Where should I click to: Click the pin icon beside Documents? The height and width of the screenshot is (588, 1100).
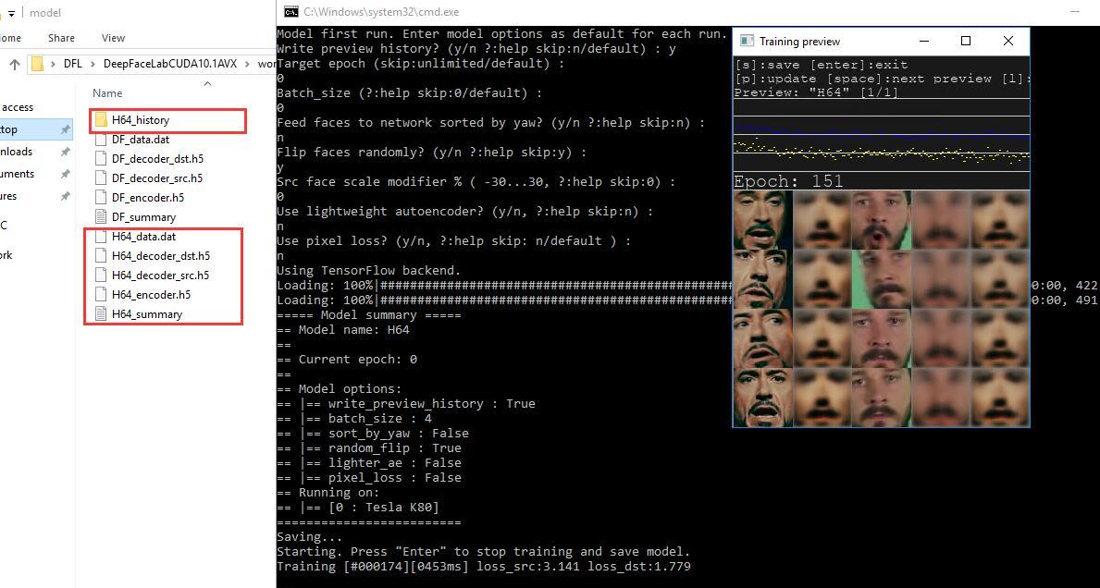coord(65,174)
